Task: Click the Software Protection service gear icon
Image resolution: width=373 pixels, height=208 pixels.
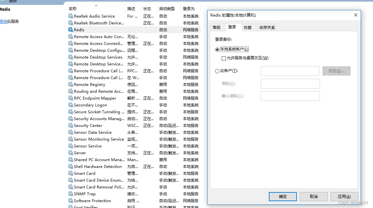Action: pos(70,201)
